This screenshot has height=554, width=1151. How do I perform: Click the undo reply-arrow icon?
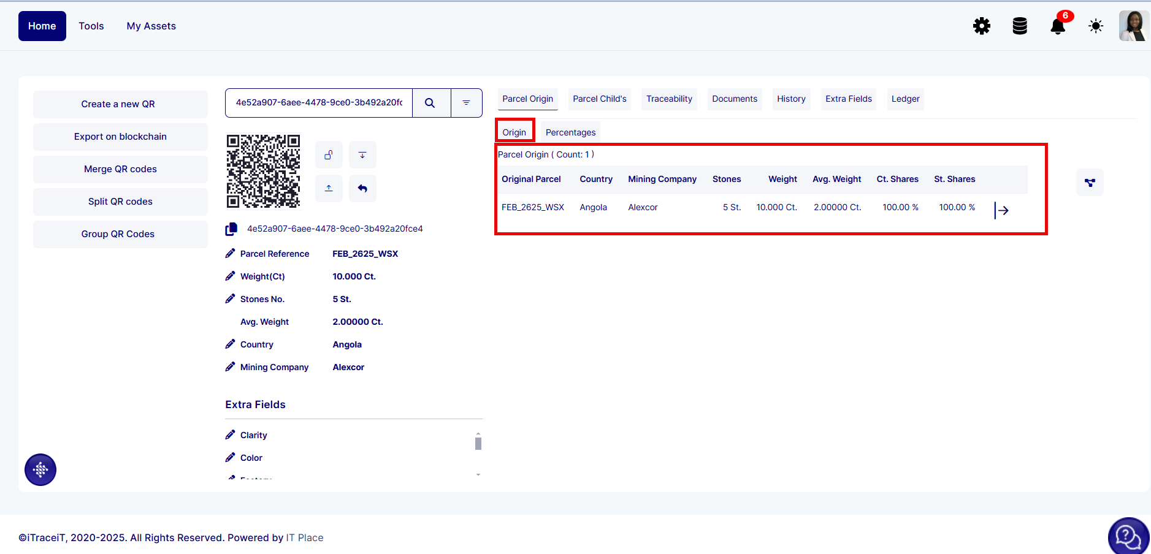[x=362, y=188]
